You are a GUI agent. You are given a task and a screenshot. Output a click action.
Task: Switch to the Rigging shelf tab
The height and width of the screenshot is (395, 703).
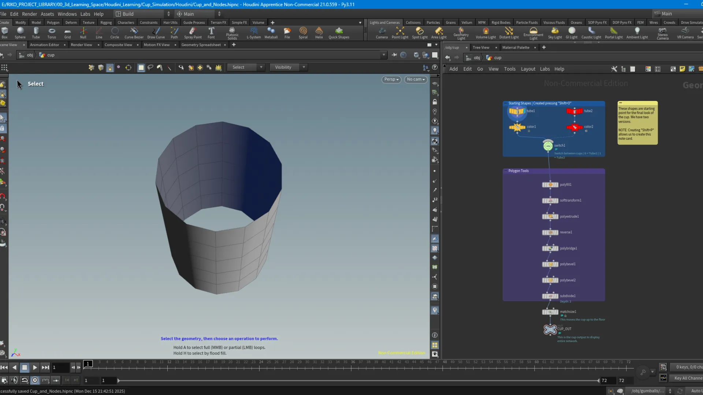105,22
